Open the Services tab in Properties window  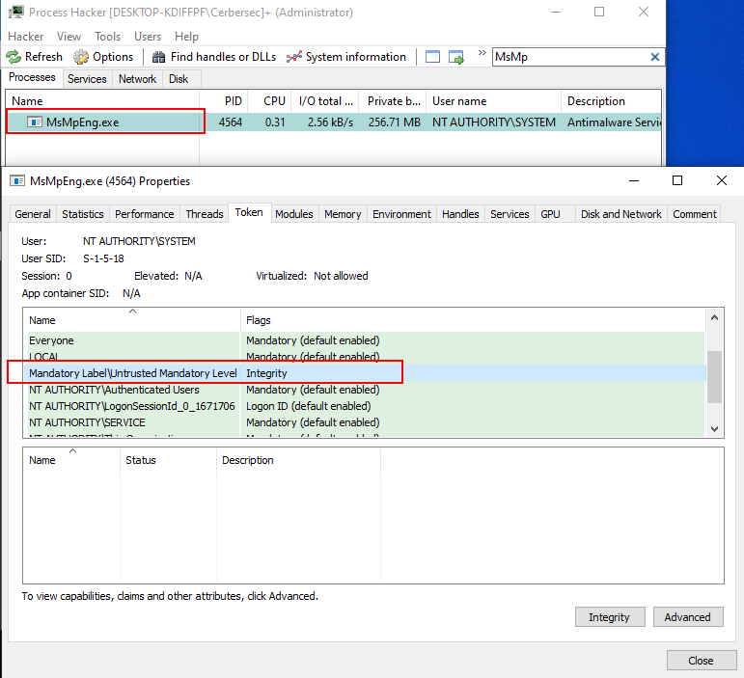(x=510, y=214)
